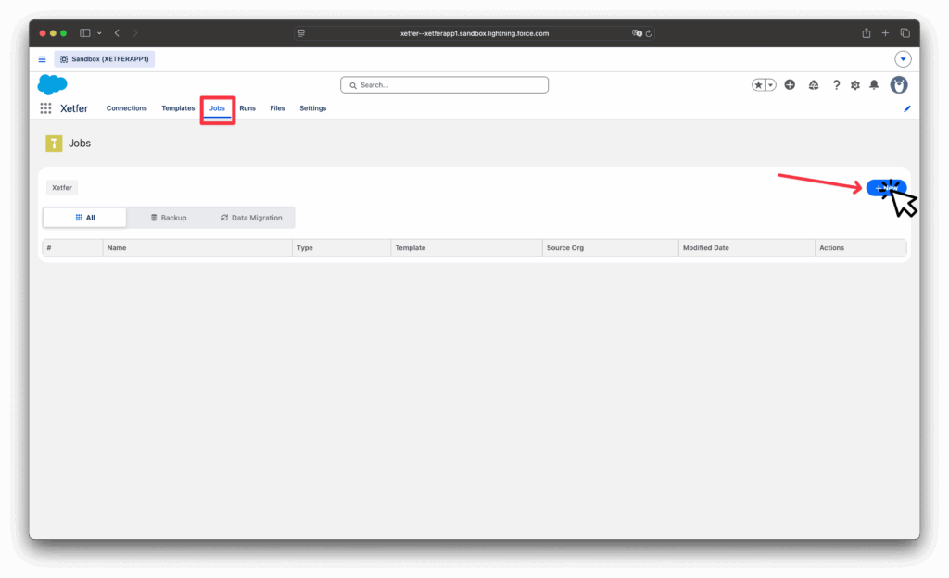Click the Type column header
The image size is (949, 578).
[x=341, y=248]
